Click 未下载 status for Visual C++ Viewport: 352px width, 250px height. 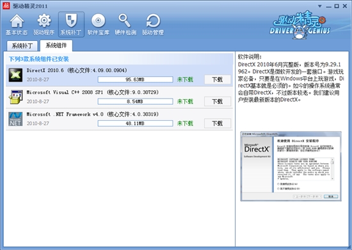[x=185, y=102]
